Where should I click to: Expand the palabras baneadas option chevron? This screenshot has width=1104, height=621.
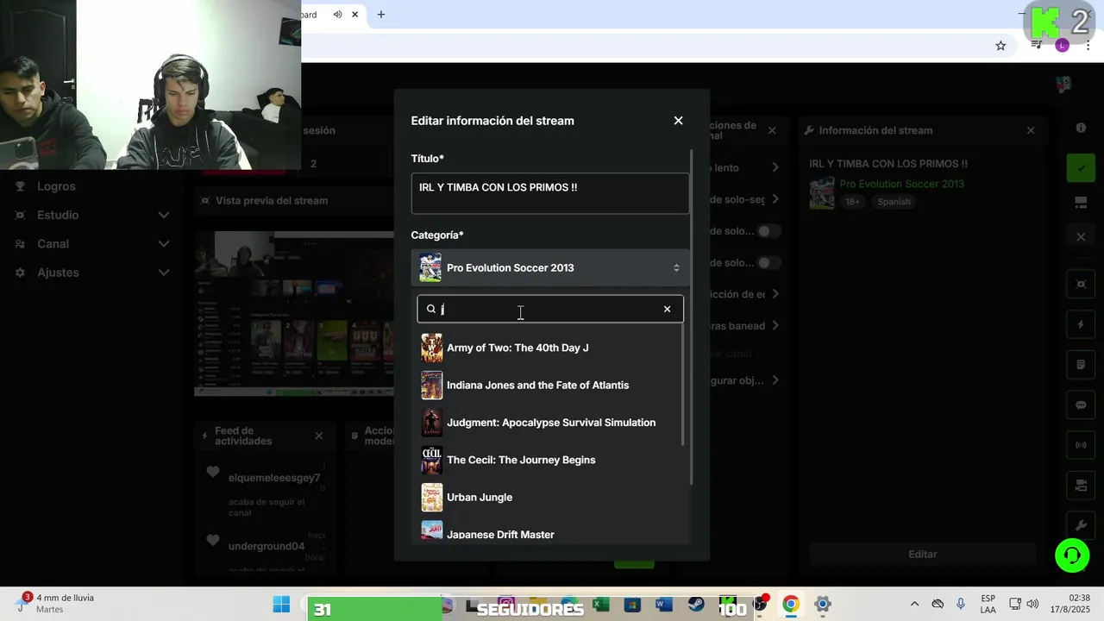(775, 325)
